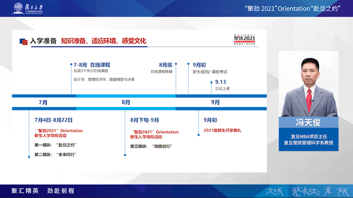Screen dimensions: 353x198
Task: Click the 7-8月 在线课程 heading
Action: (92, 65)
